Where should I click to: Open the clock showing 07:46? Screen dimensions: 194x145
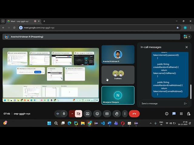[182, 123]
